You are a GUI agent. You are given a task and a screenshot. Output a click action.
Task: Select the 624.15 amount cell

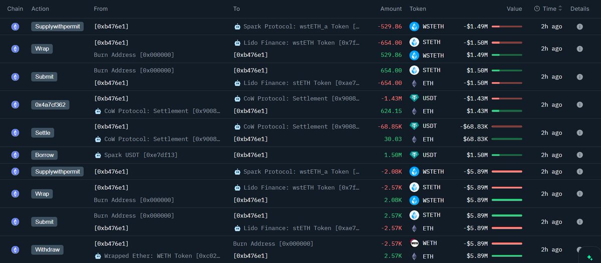click(392, 111)
